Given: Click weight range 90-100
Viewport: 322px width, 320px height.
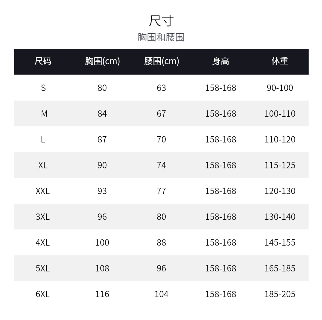Looking at the screenshot, I should coord(280,88).
